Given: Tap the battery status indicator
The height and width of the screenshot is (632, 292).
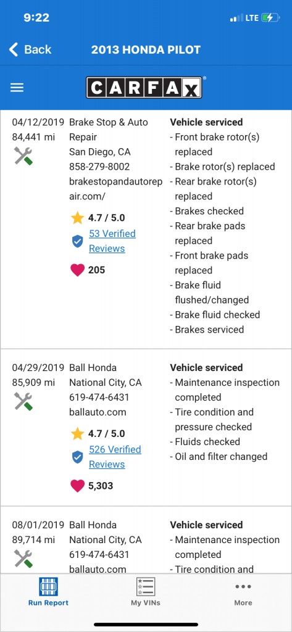Looking at the screenshot, I should pos(270,18).
